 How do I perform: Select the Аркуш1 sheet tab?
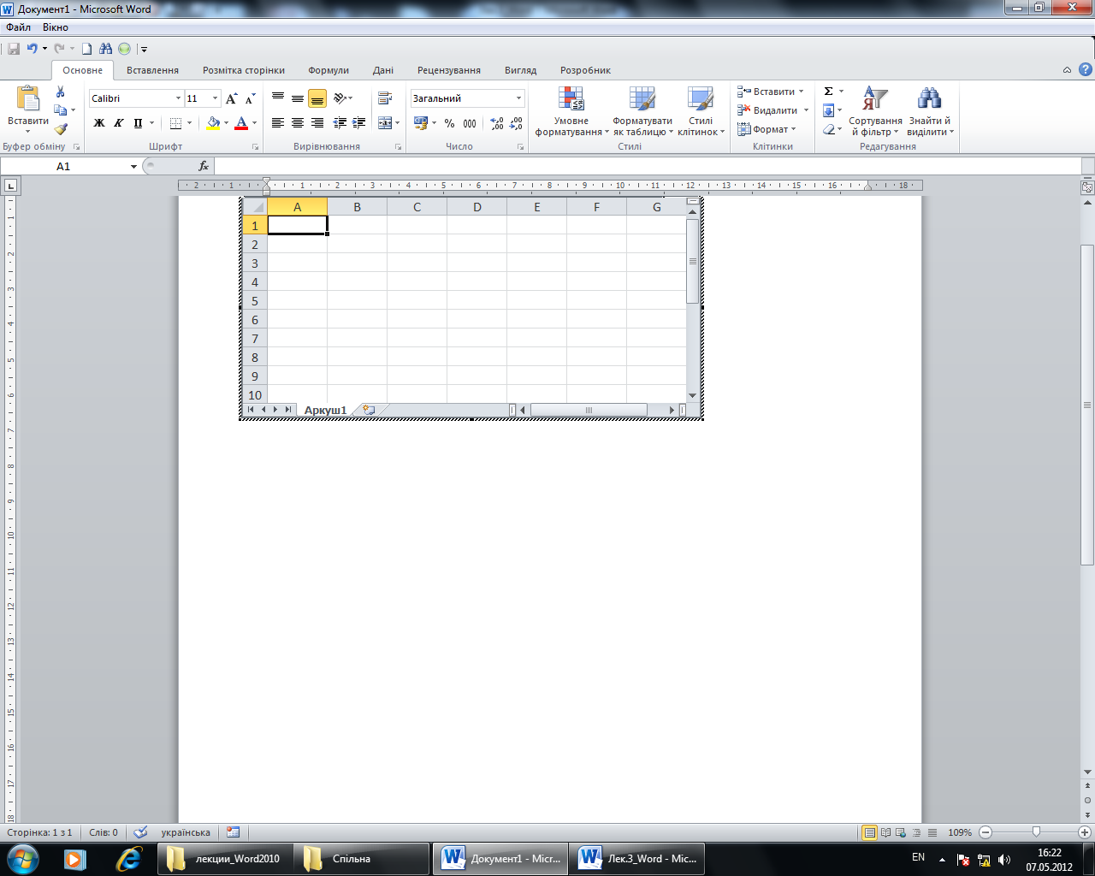pos(325,411)
